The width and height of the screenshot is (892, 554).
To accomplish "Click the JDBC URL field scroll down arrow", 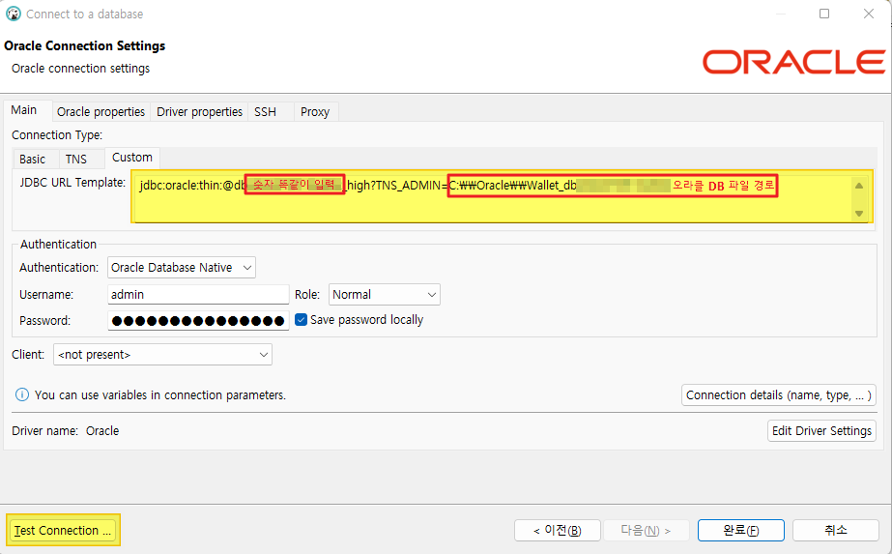I will tap(859, 214).
